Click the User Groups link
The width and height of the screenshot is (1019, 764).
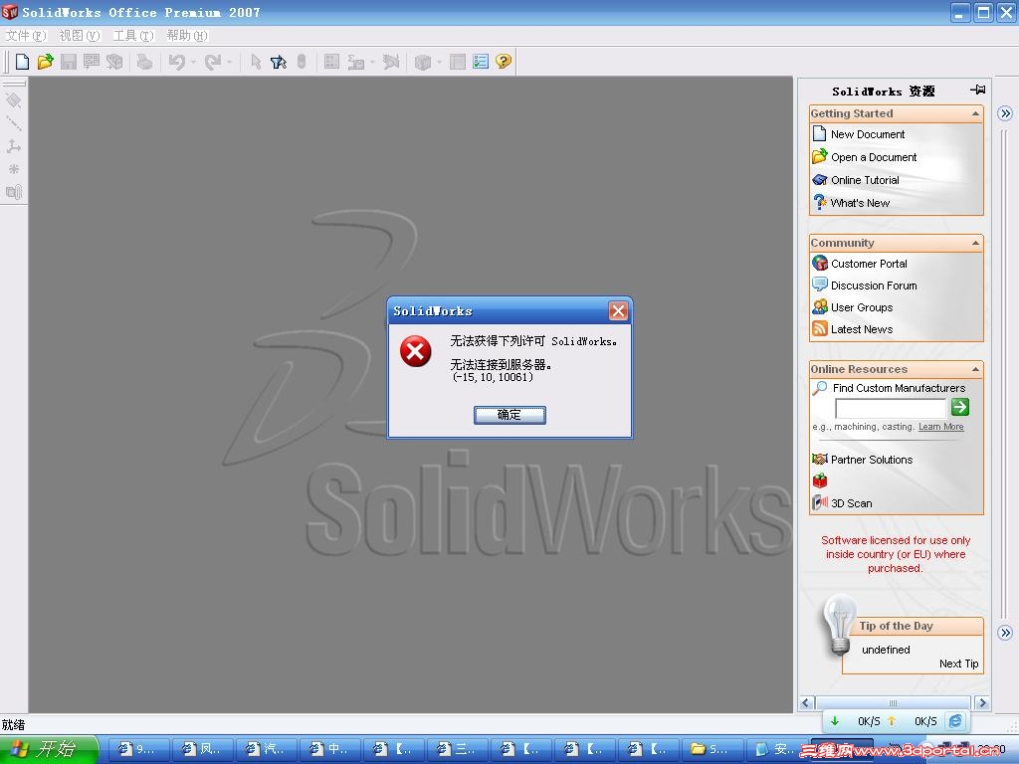tap(862, 307)
